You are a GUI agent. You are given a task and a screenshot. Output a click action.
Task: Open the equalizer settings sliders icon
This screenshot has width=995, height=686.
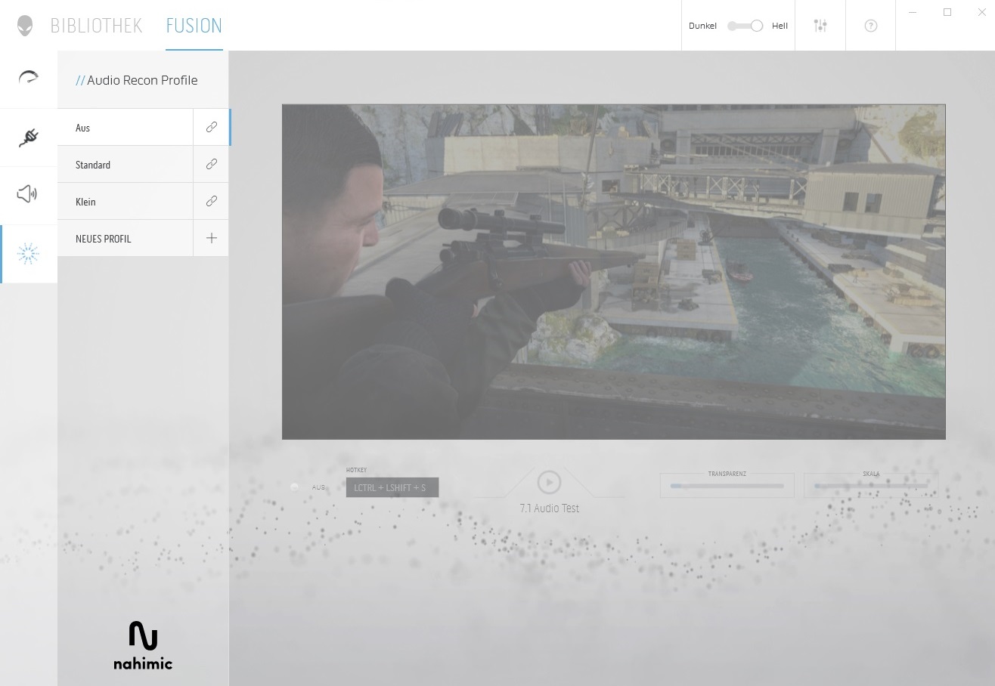click(820, 26)
